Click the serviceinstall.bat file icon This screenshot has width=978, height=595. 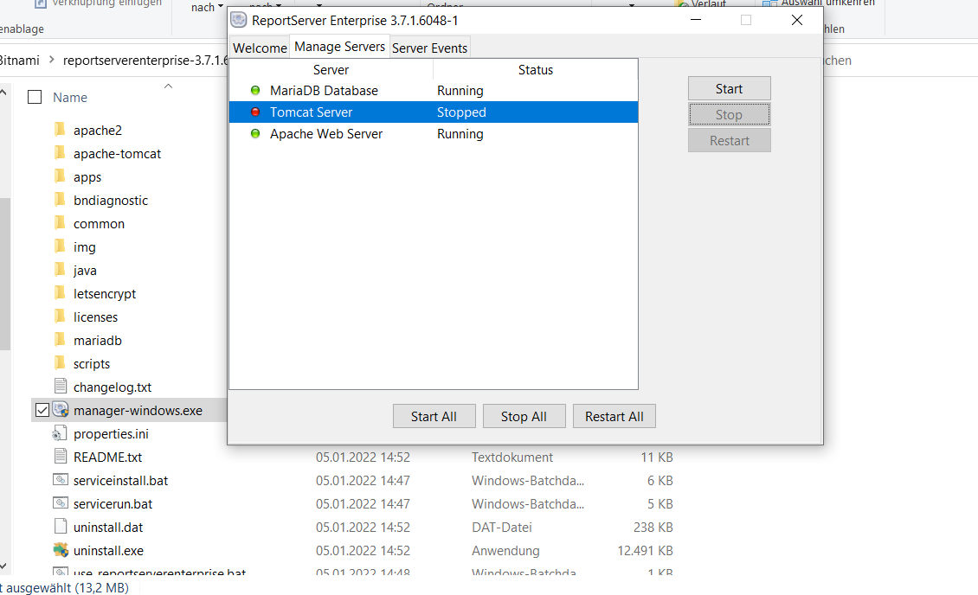click(x=61, y=480)
